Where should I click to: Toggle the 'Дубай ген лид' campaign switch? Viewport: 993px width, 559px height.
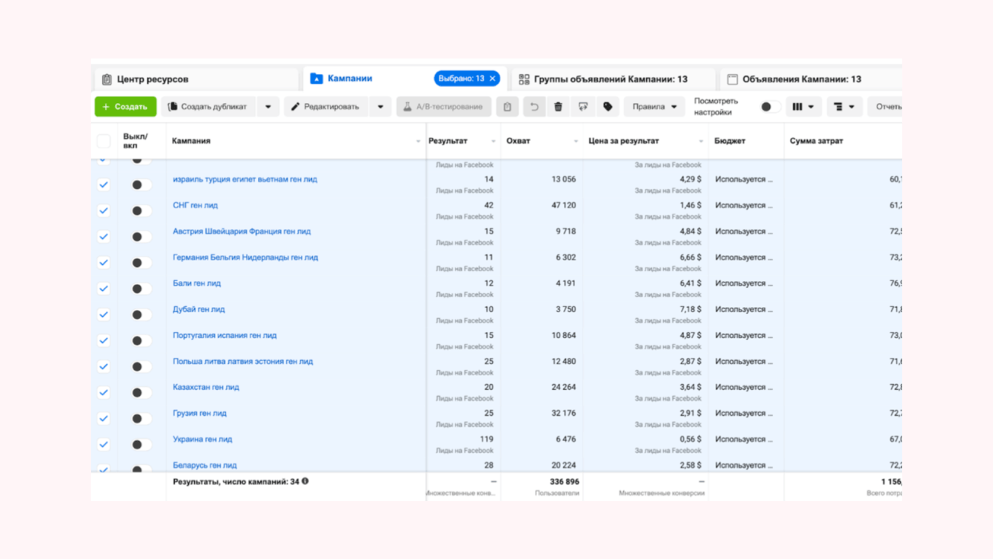click(140, 314)
